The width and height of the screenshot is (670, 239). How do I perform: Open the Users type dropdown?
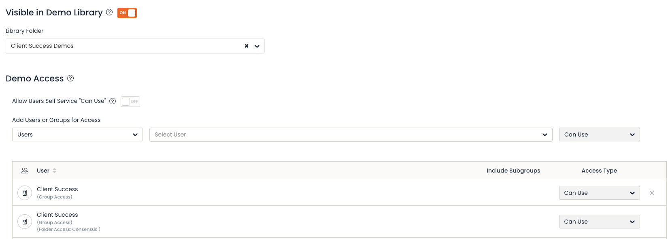[x=77, y=134]
